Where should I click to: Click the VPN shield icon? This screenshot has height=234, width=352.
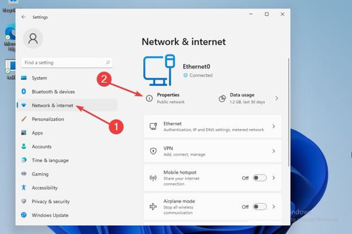click(x=153, y=151)
